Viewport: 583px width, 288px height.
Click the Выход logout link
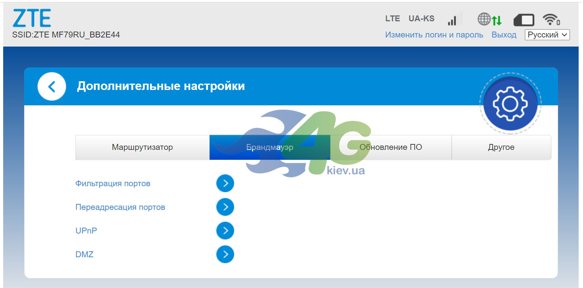pyautogui.click(x=504, y=35)
